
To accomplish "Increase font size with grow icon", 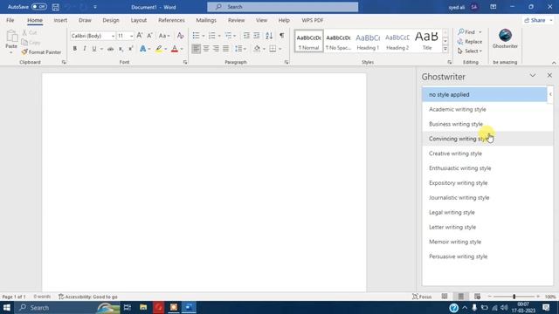I will coord(140,36).
